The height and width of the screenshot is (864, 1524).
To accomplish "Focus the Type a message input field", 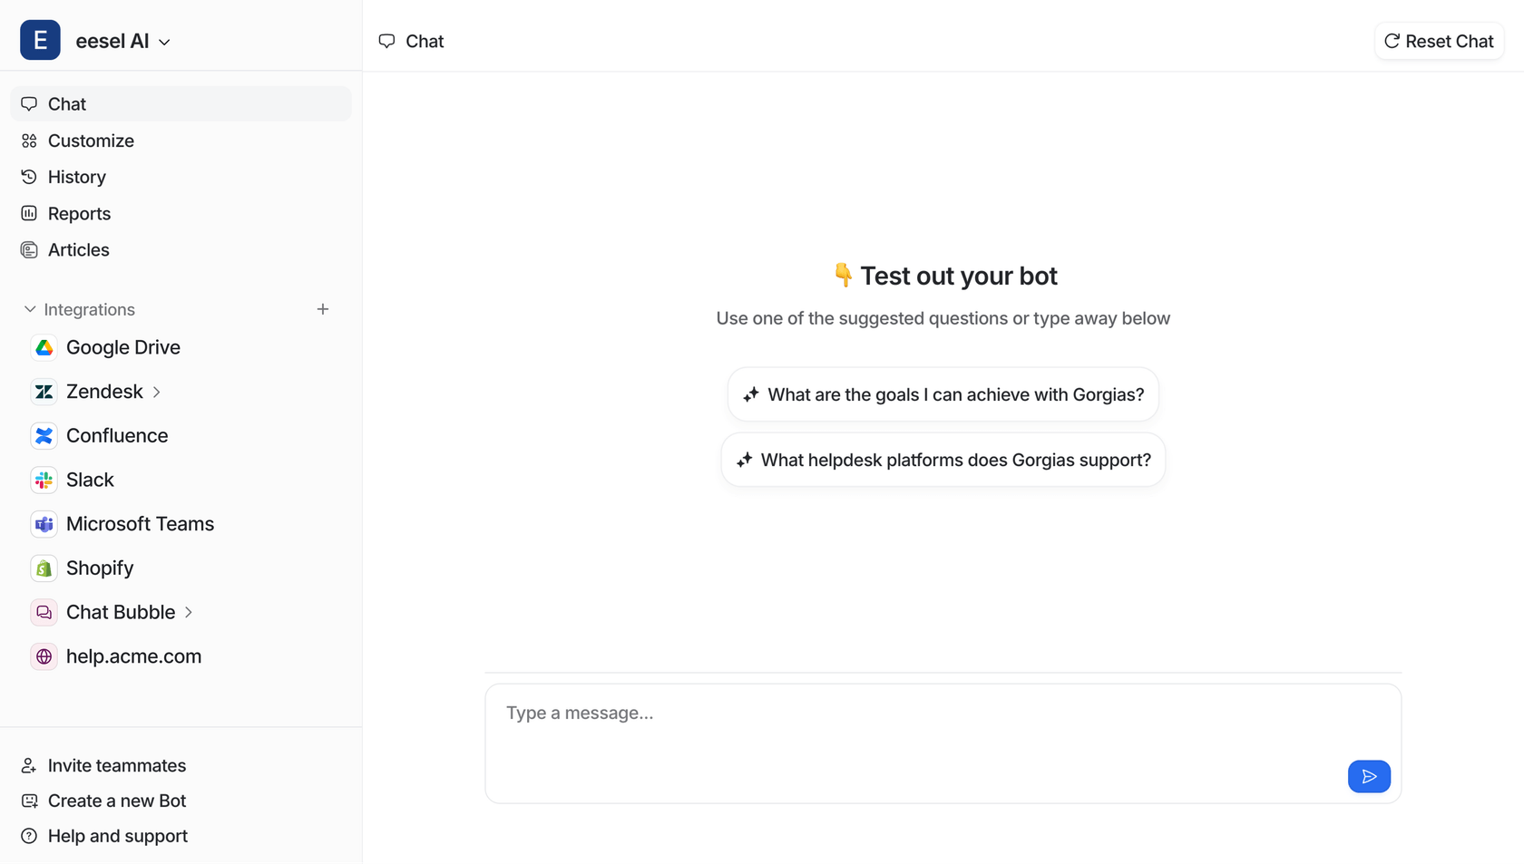I will click(x=916, y=725).
